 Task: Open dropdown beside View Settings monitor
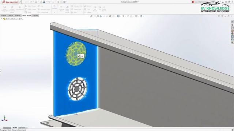point(138,16)
